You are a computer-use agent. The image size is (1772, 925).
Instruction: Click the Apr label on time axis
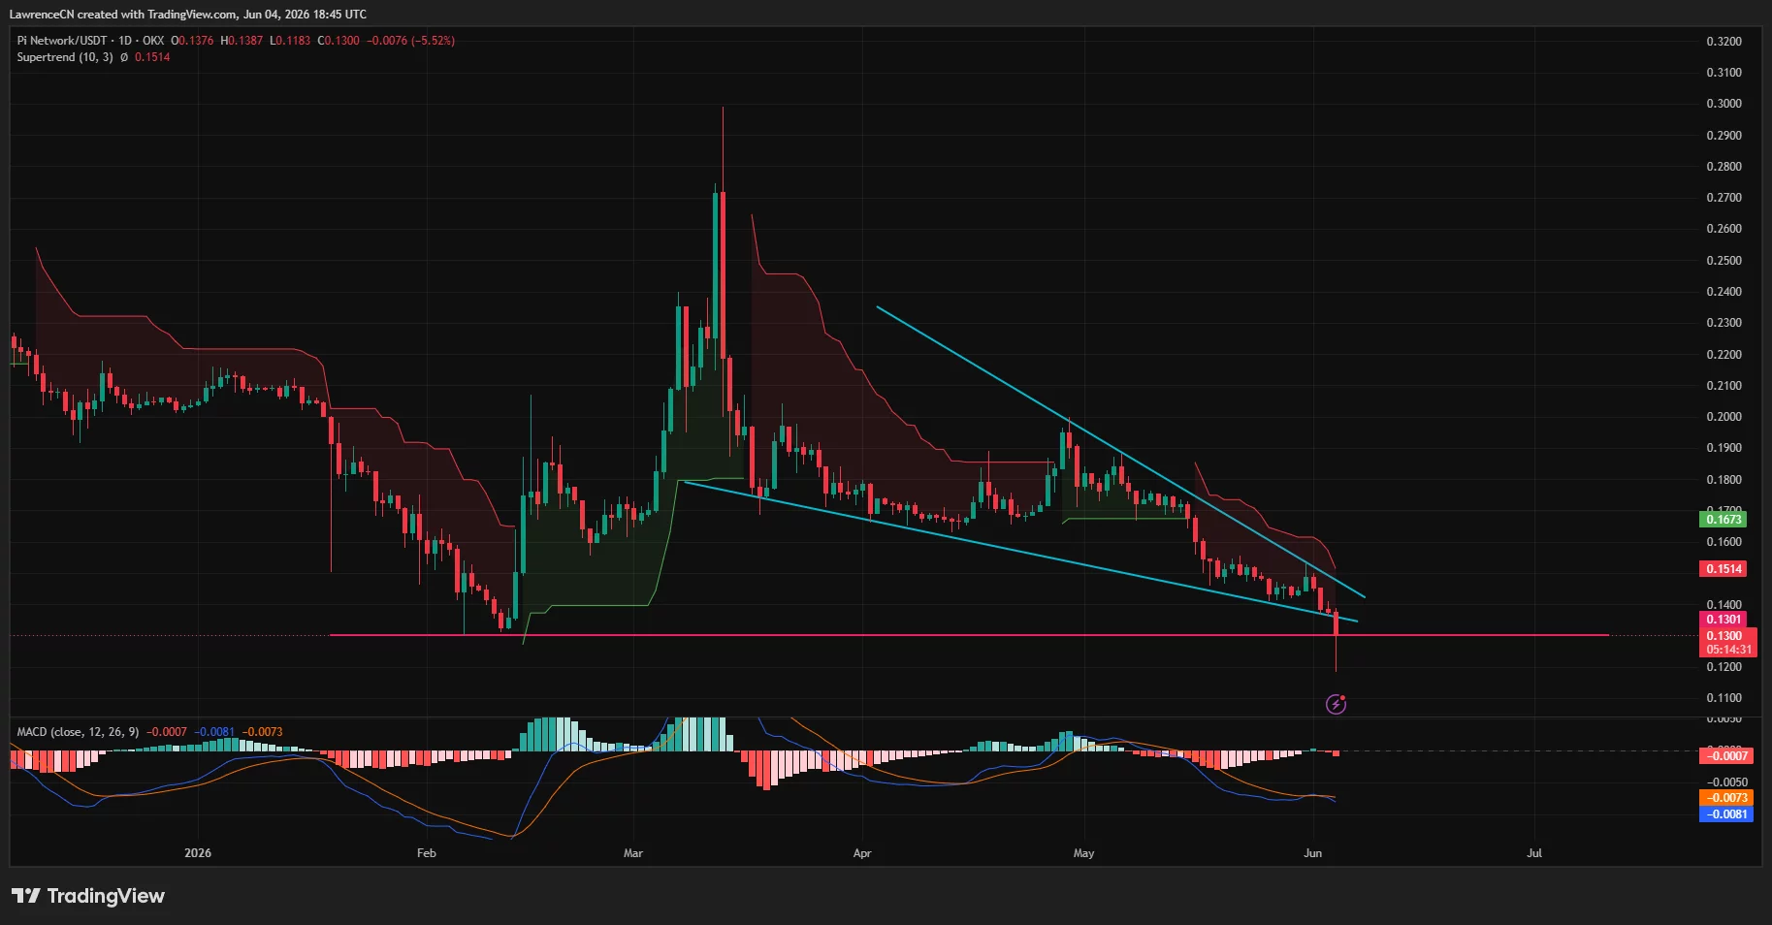coord(862,853)
